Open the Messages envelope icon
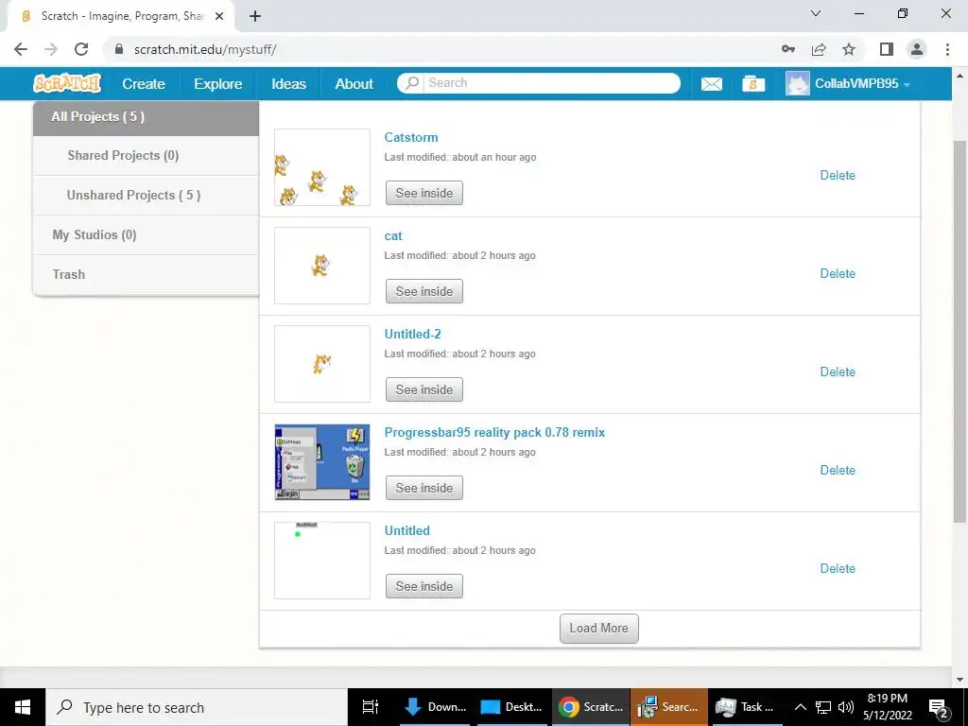Image resolution: width=968 pixels, height=726 pixels. click(711, 83)
